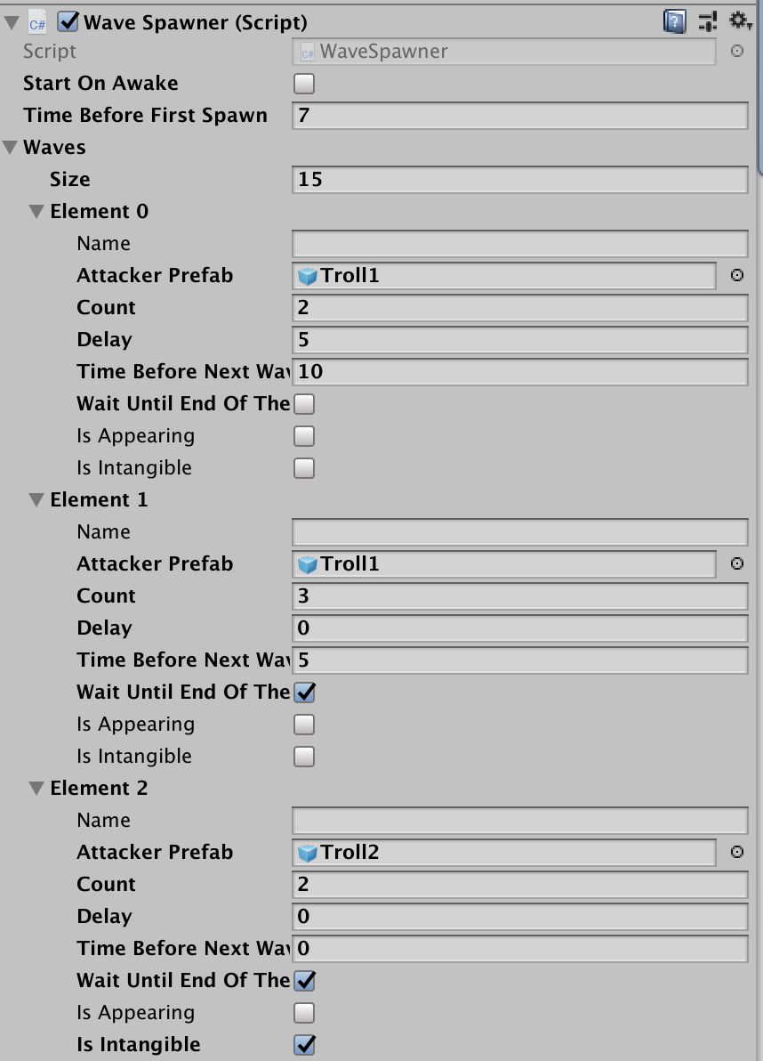Open the component help reference icon

click(674, 21)
